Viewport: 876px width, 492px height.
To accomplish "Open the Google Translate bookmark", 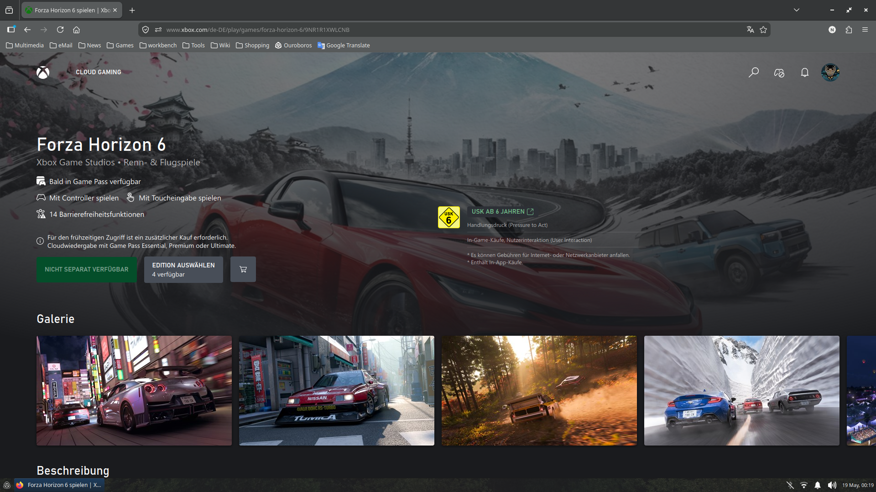I will pos(344,45).
